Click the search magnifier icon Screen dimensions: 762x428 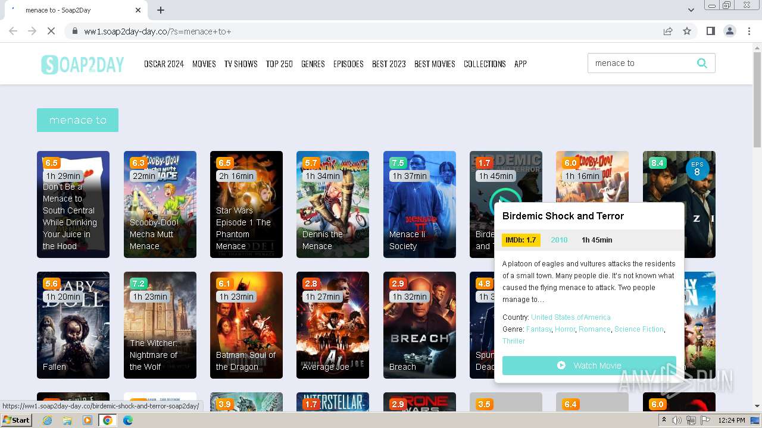pos(702,63)
